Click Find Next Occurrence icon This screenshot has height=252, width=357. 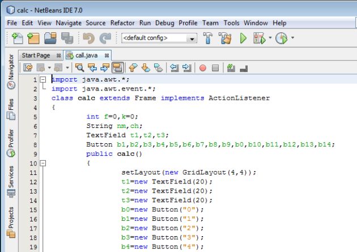pos(105,67)
